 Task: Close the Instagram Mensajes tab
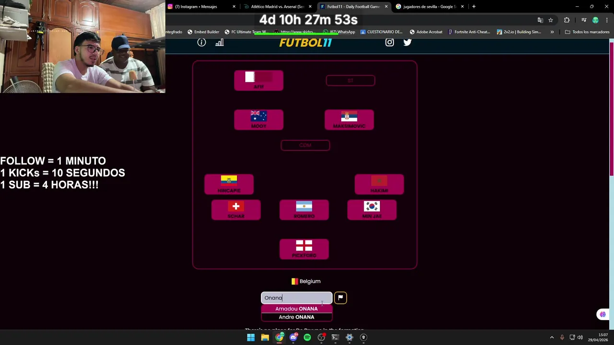tap(234, 7)
